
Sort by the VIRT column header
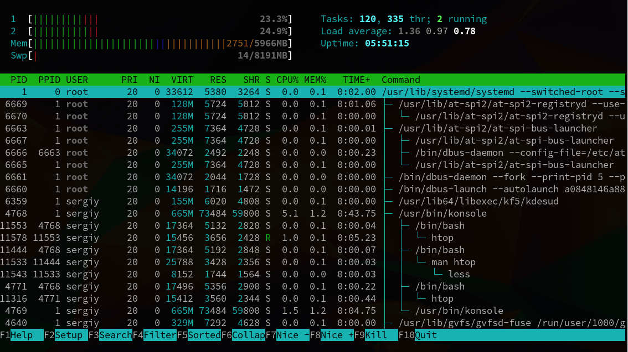pos(182,80)
